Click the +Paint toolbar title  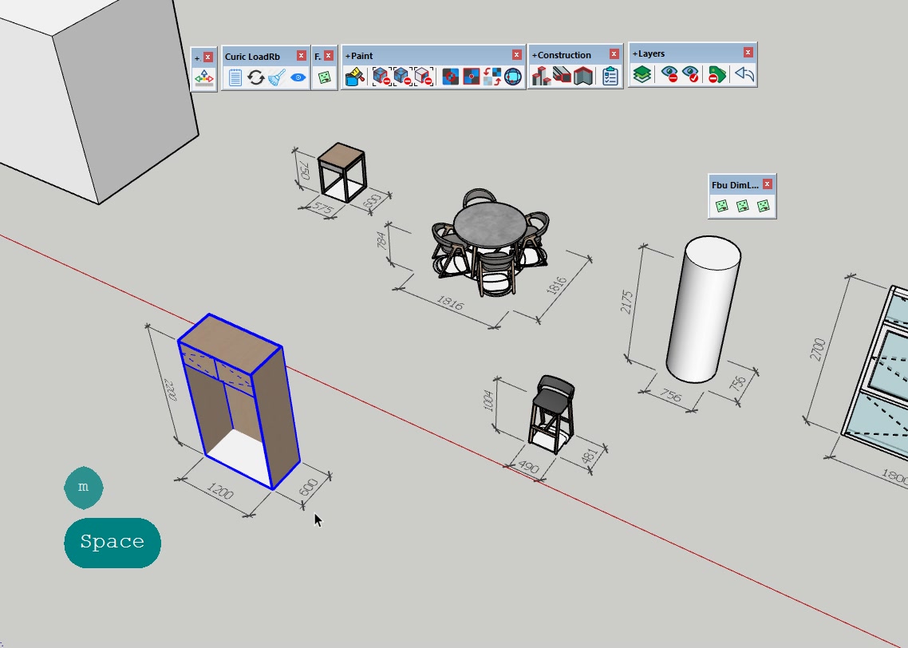[359, 56]
